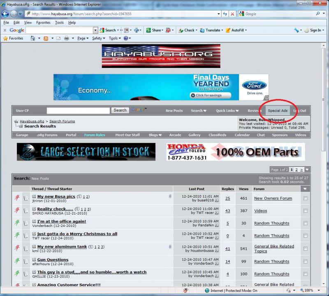Image resolution: width=329 pixels, height=296 pixels.
Task: Click the RSS feeds toolbar icon
Action: coord(46,38)
